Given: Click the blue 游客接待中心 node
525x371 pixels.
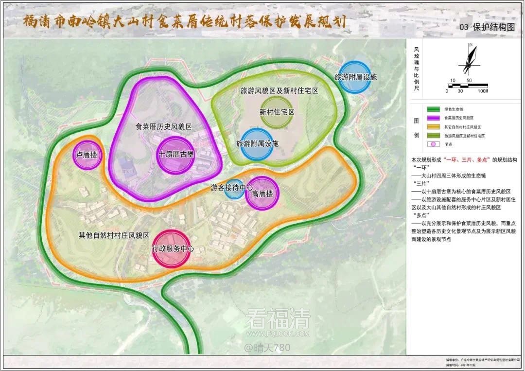Looking at the screenshot, I should point(235,188).
